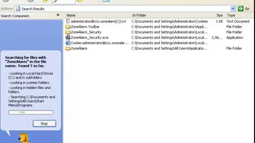The width and height of the screenshot is (255, 143).
Task: Open the address bar dropdown arrow
Action: (x=233, y=9)
